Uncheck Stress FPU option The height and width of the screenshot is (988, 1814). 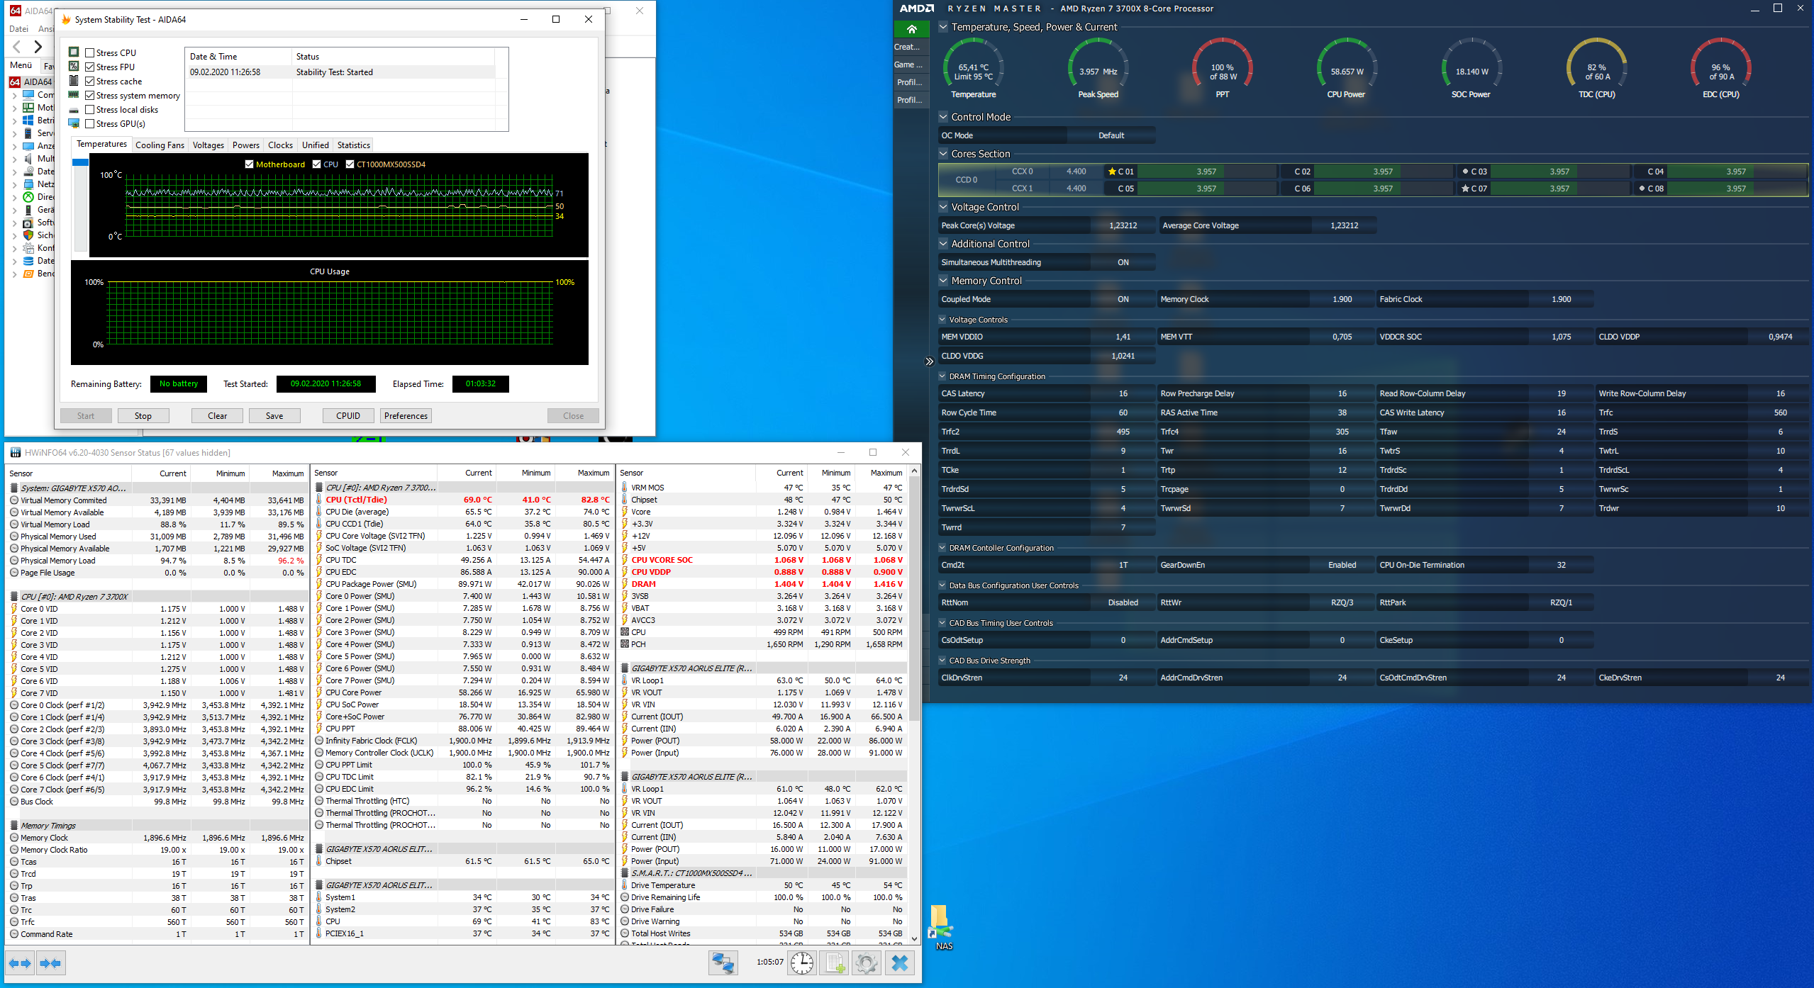click(90, 67)
